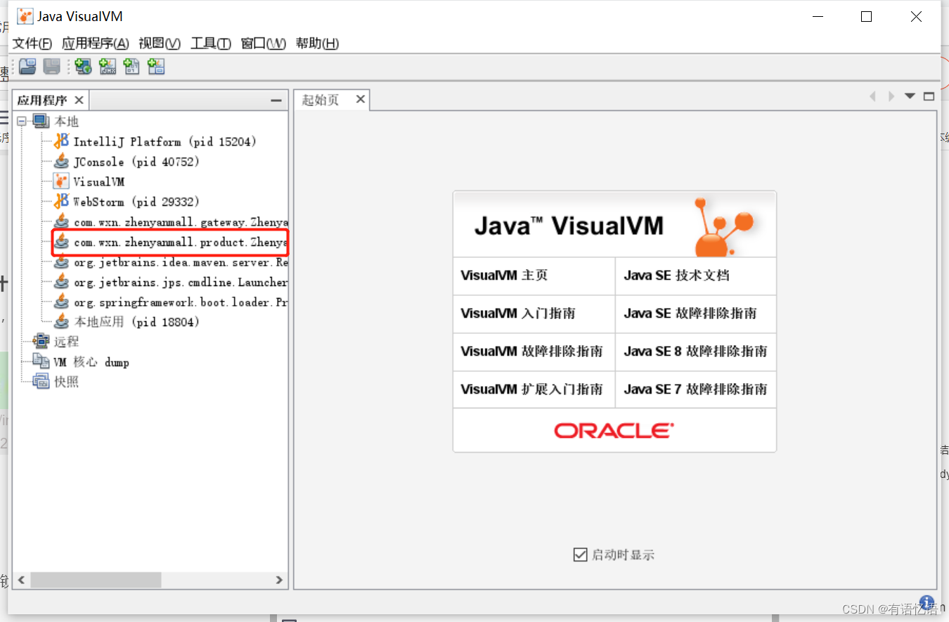Select the JConsole (pid 40752) row

tap(136, 162)
